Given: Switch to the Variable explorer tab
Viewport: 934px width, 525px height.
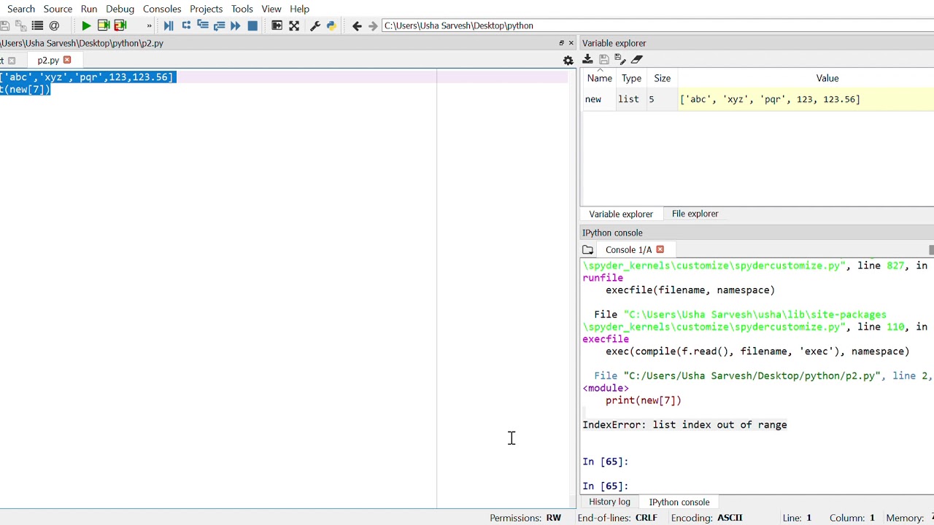Looking at the screenshot, I should point(621,214).
